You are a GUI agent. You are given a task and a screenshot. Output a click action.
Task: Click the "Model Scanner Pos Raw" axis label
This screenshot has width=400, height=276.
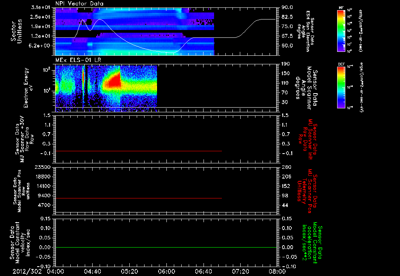click(21, 191)
